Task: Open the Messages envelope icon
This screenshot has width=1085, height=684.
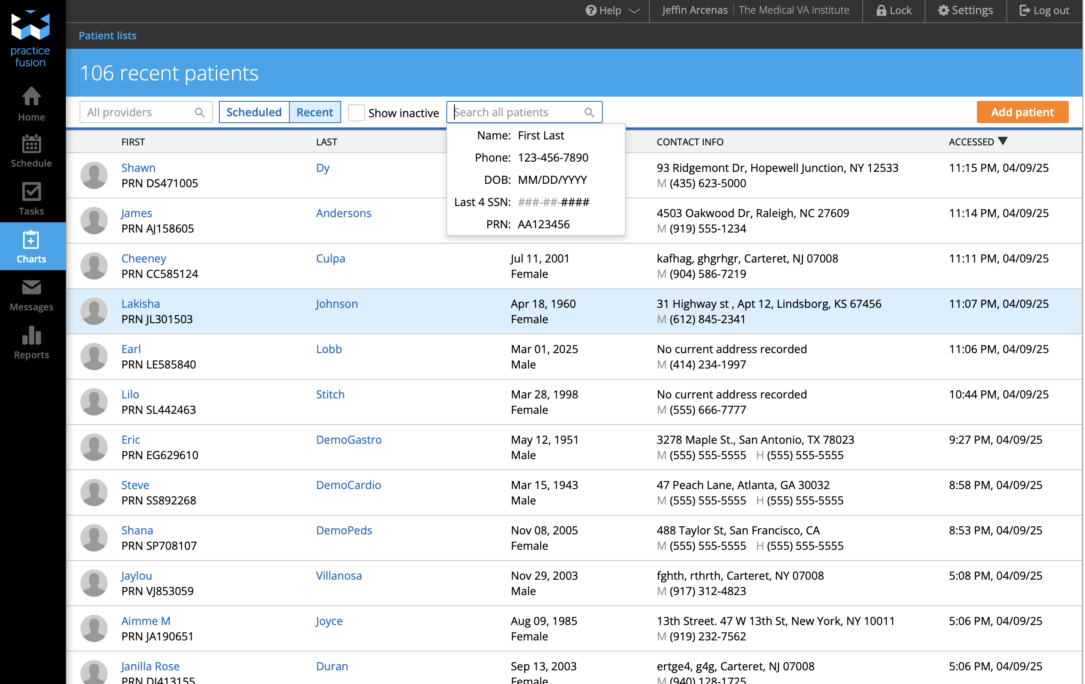Action: [x=31, y=287]
